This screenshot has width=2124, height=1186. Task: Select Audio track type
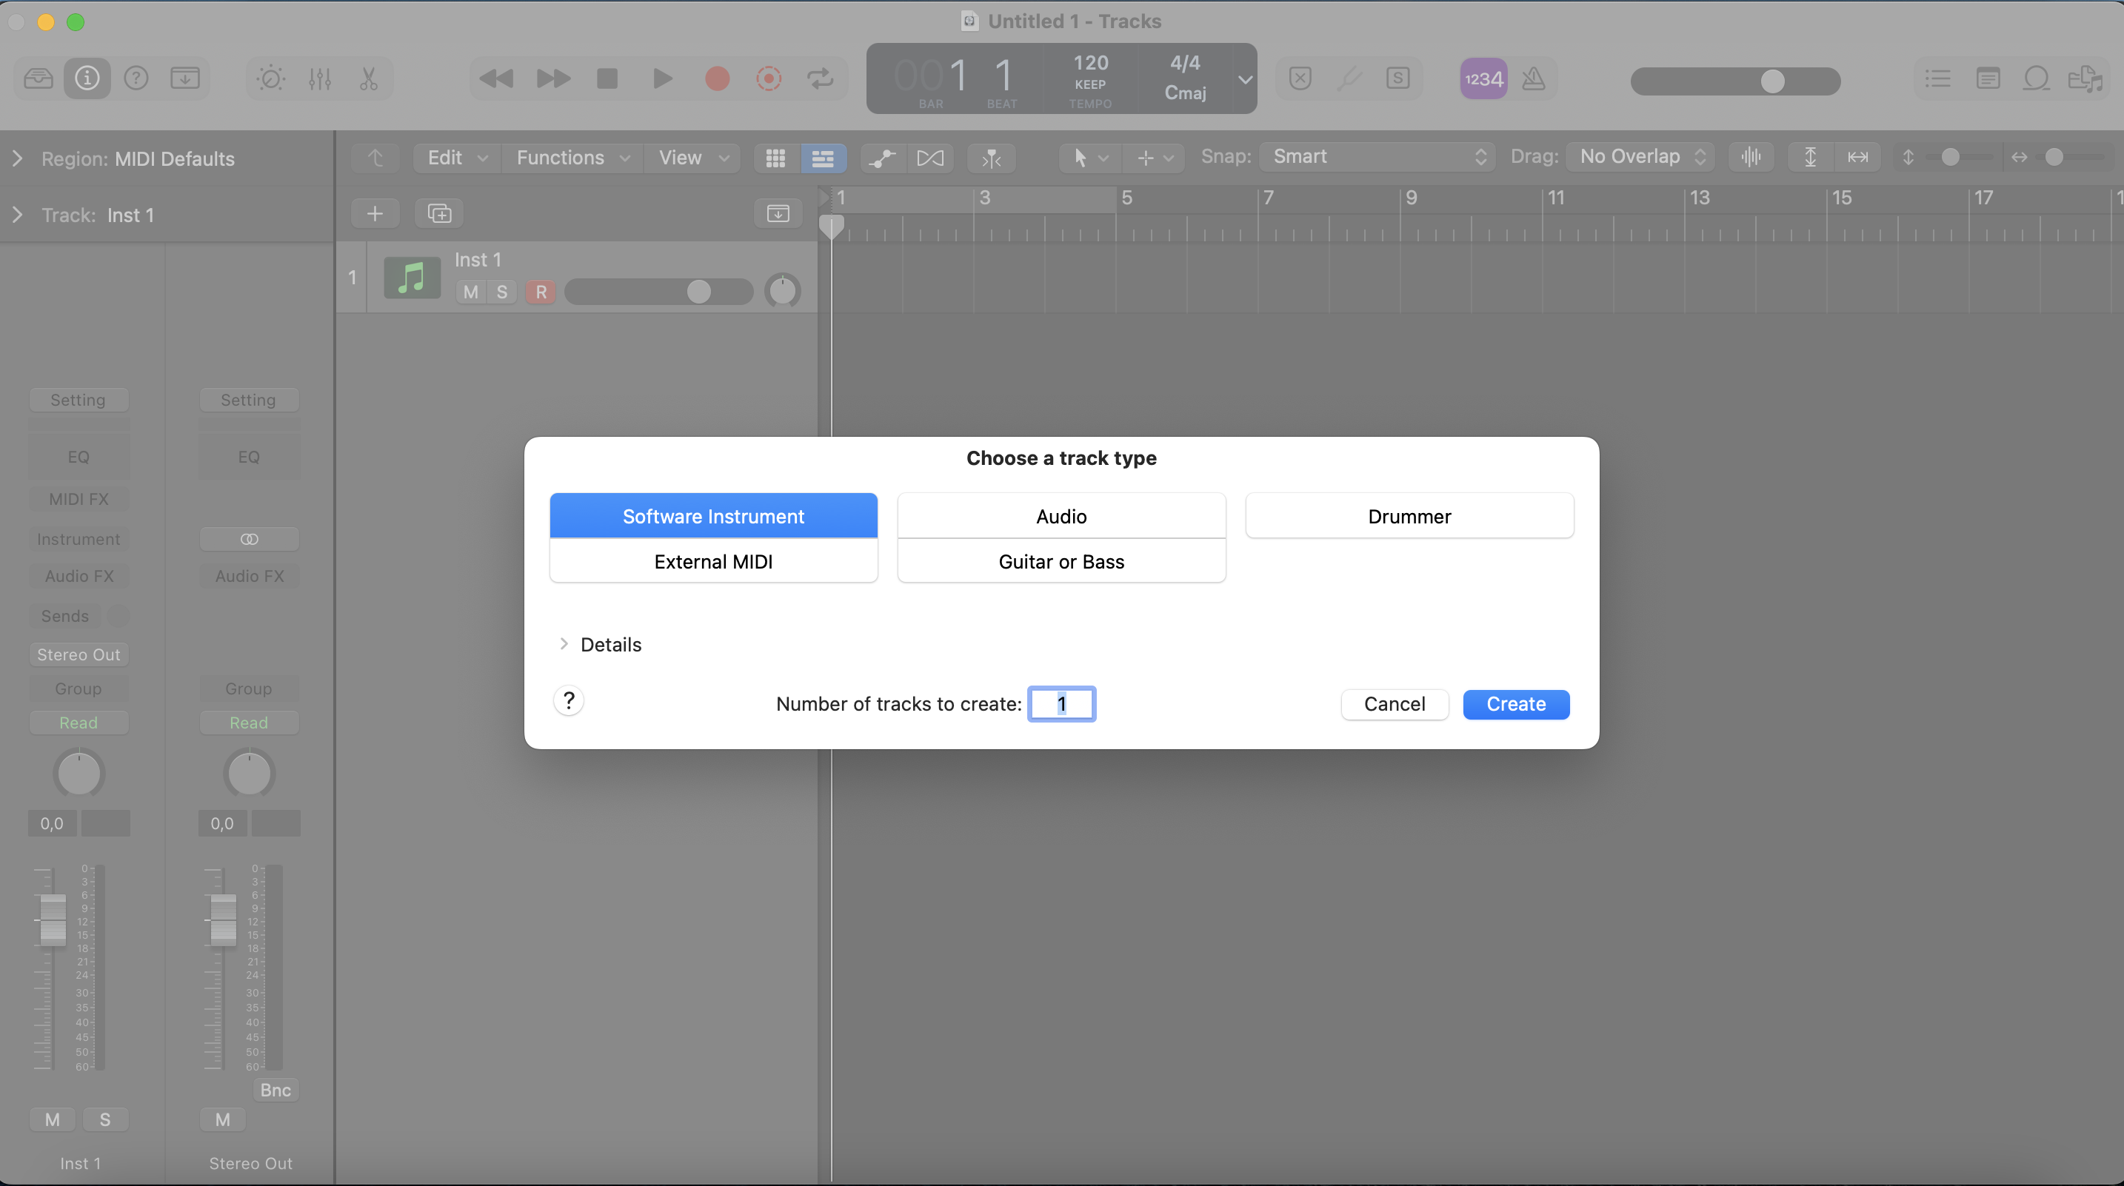[1061, 515]
